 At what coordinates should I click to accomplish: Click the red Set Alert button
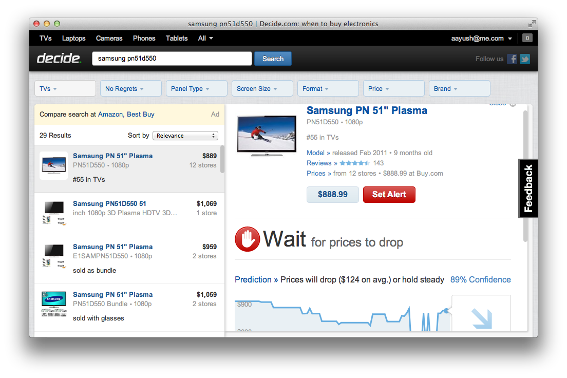pos(389,195)
